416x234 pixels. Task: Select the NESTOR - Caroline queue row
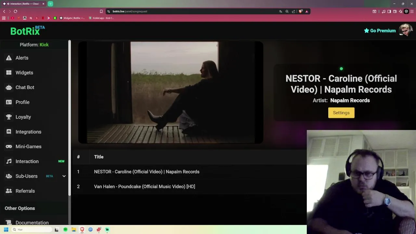tap(189, 172)
